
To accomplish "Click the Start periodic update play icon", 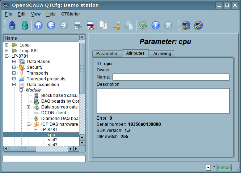I will [156, 25].
